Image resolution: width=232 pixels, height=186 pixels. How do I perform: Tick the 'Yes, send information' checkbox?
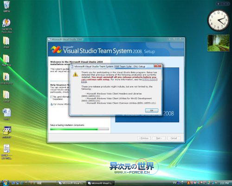click(52, 97)
